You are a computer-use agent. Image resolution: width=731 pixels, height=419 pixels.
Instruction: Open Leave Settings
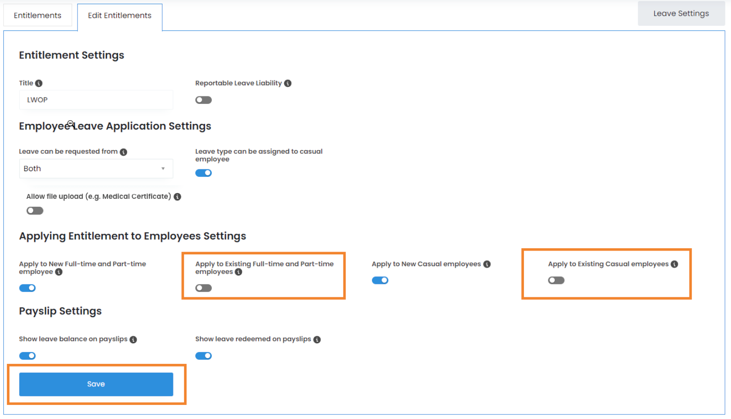pos(681,14)
